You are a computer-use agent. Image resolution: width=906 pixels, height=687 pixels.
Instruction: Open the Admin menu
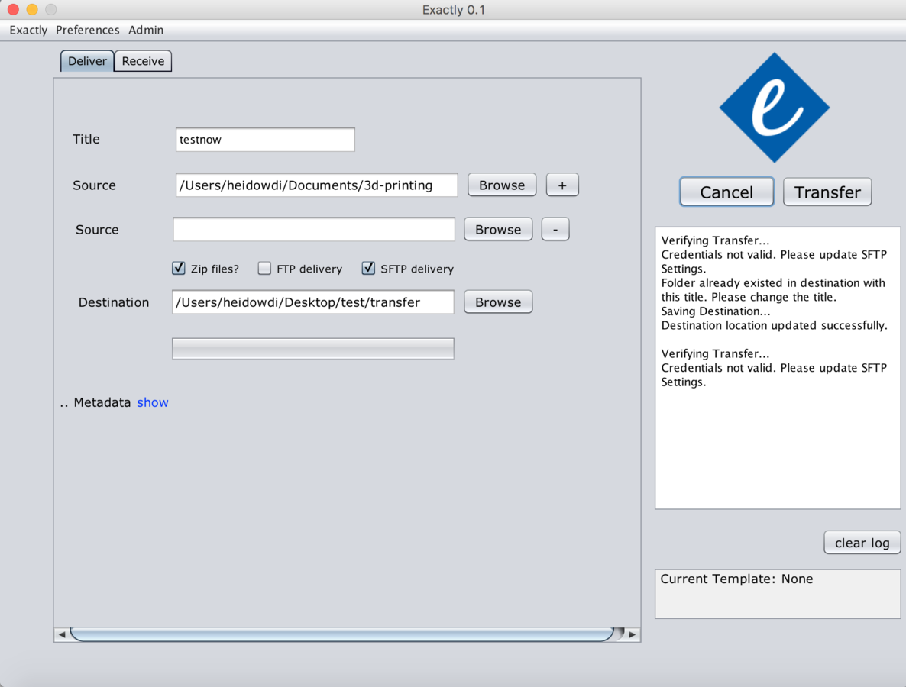point(146,30)
